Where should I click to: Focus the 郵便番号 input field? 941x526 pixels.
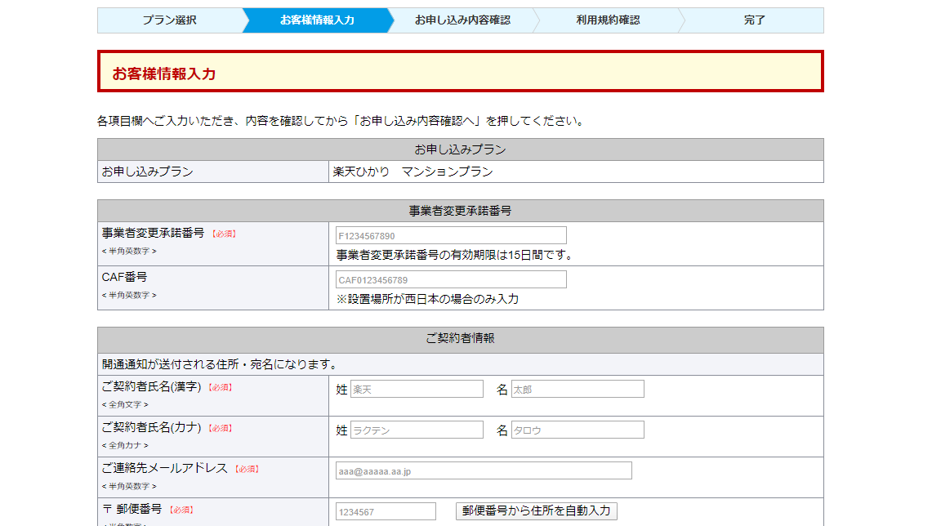pos(386,511)
